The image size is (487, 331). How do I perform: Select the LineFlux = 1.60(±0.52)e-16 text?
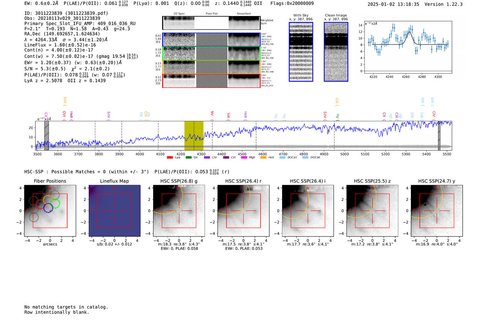pyautogui.click(x=60, y=45)
